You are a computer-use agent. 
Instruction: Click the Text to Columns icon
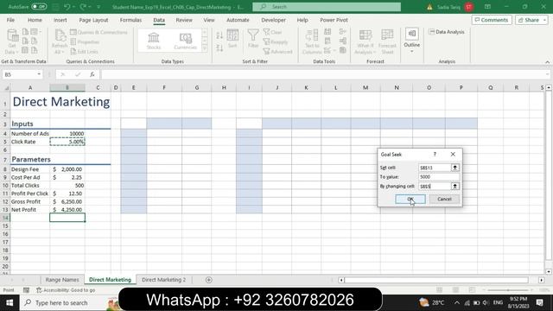(312, 41)
